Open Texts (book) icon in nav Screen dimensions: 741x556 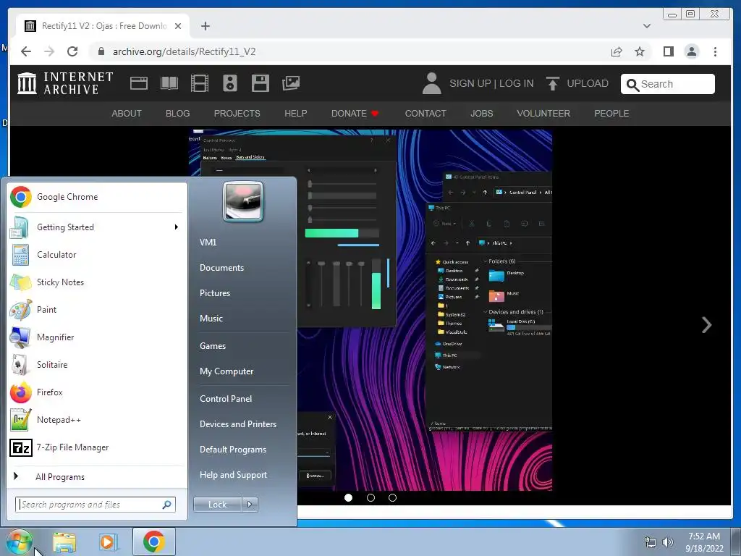[169, 83]
